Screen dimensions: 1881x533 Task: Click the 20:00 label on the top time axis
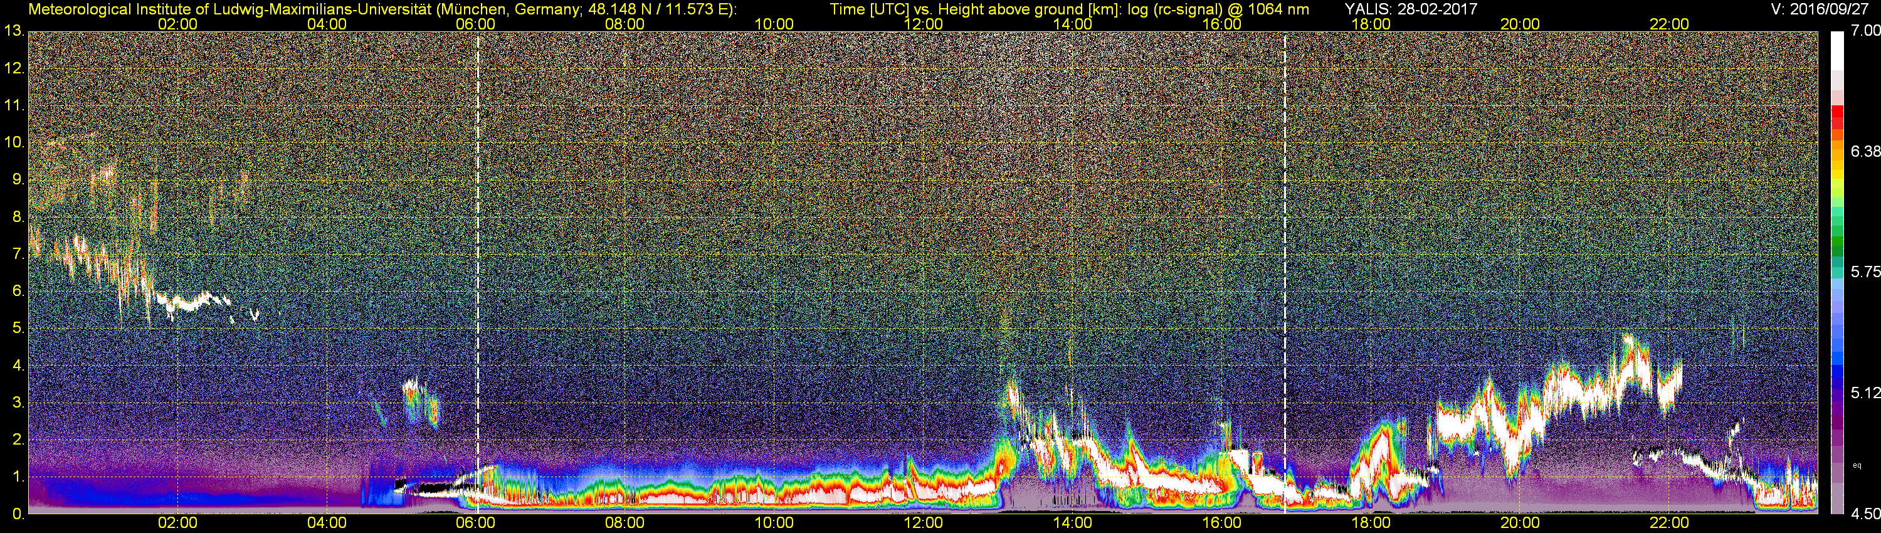pos(1520,24)
